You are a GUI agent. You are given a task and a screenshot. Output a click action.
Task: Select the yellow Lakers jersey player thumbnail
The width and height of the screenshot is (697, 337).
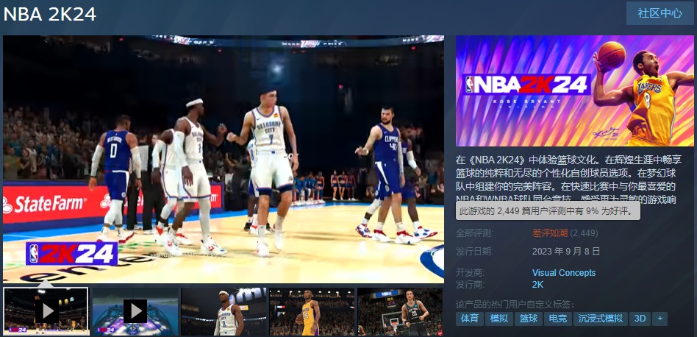[311, 311]
